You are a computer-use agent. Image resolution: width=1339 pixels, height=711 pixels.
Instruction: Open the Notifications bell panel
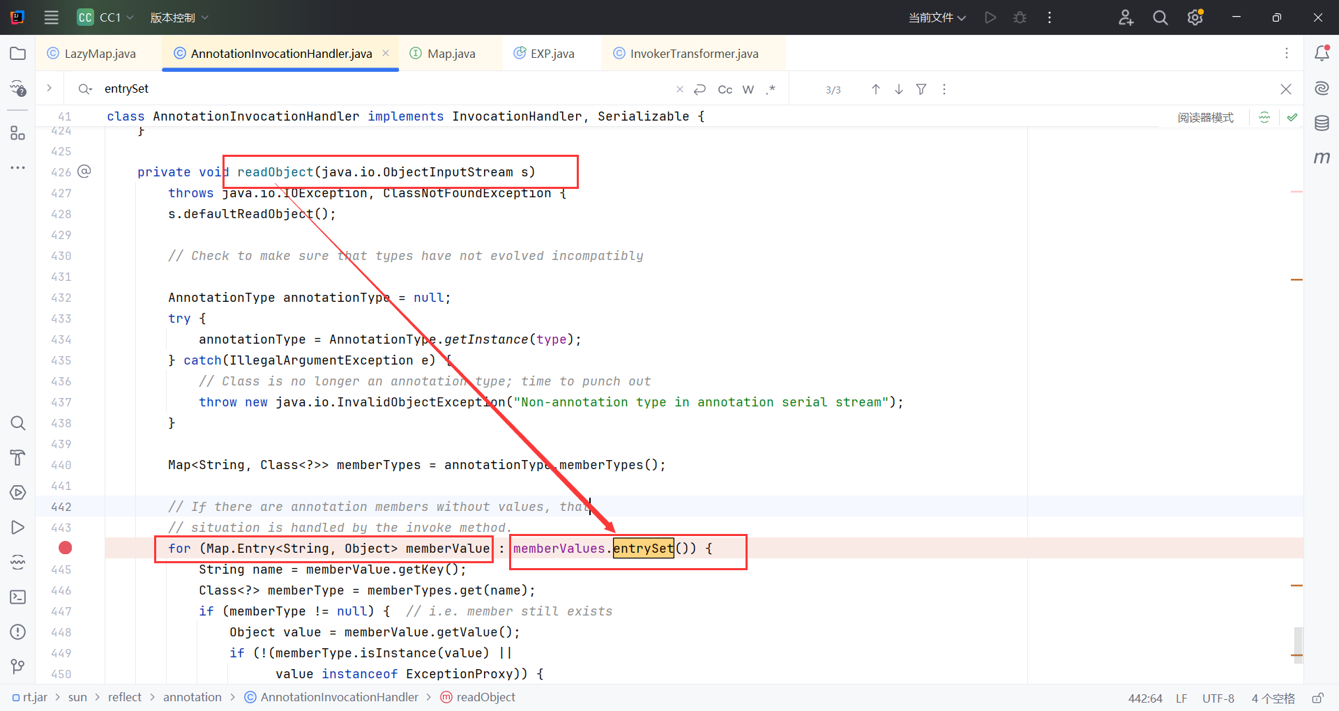pyautogui.click(x=1322, y=54)
